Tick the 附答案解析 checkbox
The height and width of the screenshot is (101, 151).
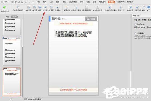pyautogui.click(x=135, y=33)
